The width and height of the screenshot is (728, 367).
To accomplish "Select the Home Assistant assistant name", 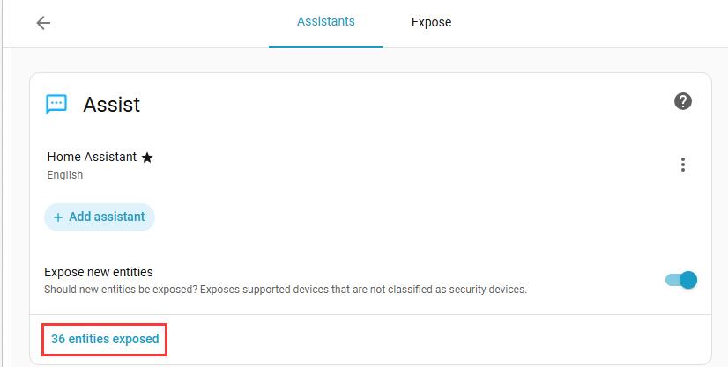I will pyautogui.click(x=92, y=157).
